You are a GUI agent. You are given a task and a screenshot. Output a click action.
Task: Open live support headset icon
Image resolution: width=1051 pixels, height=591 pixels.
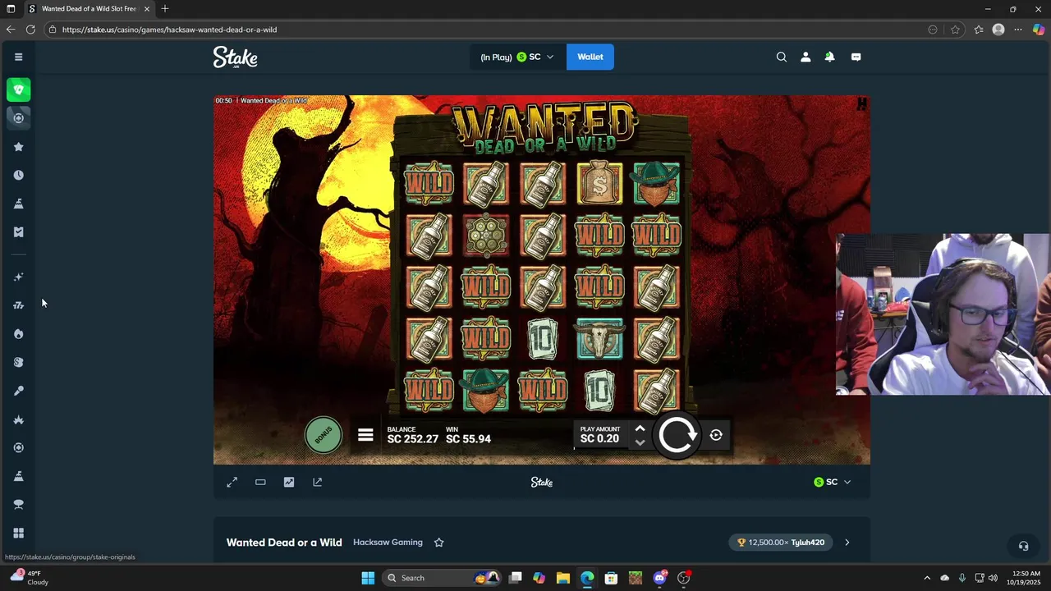(1023, 546)
